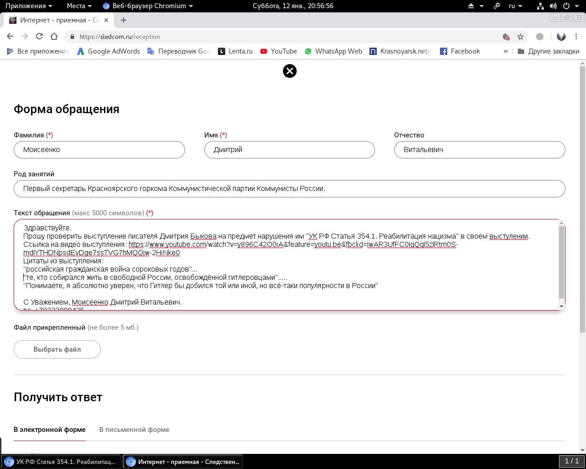The image size is (586, 469).
Task: Click the eject icon dropdown arrow
Action: pos(482,6)
